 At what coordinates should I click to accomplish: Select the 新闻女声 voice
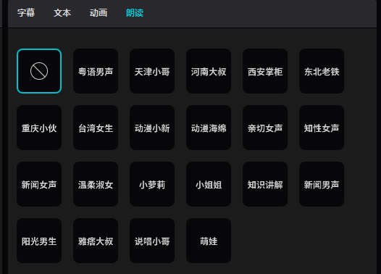pyautogui.click(x=39, y=184)
